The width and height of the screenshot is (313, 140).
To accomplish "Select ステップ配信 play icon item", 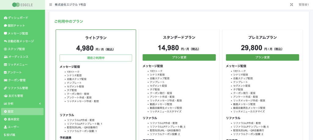I will [14, 49].
